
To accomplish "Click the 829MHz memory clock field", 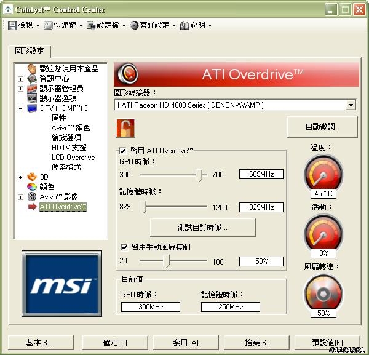I will tap(261, 207).
